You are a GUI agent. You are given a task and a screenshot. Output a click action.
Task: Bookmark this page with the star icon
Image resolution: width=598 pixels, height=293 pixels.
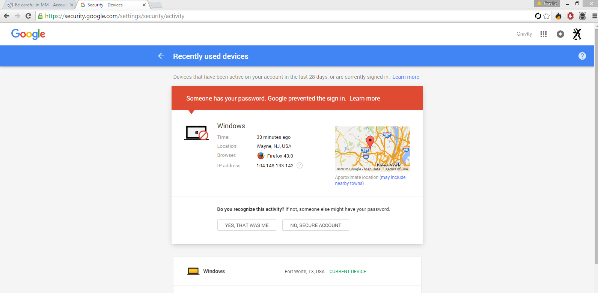547,16
